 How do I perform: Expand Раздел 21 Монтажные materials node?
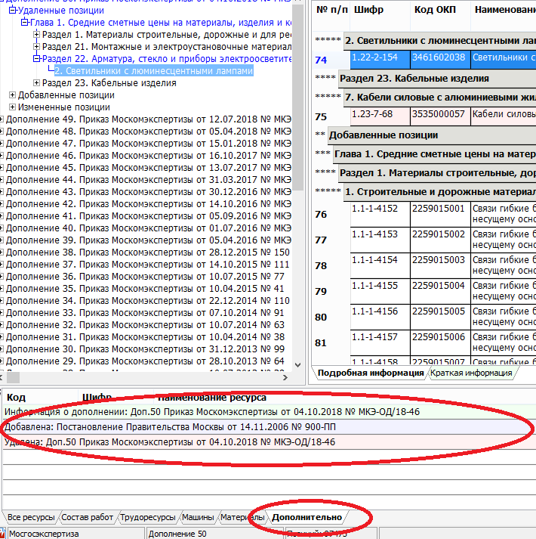click(x=36, y=46)
